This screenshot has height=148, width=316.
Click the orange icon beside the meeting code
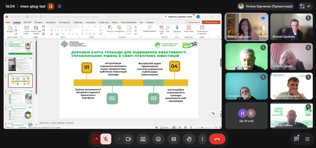[51, 6]
